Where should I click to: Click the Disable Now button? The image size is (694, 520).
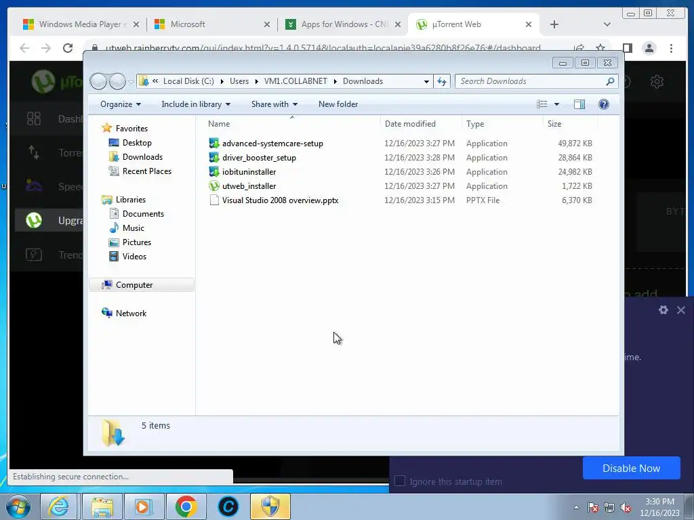631,469
